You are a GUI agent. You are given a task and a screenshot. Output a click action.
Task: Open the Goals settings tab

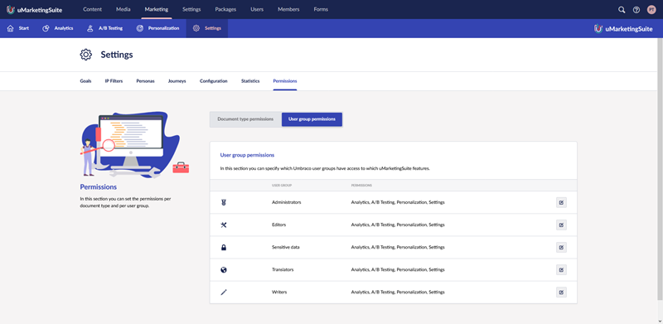pos(85,80)
